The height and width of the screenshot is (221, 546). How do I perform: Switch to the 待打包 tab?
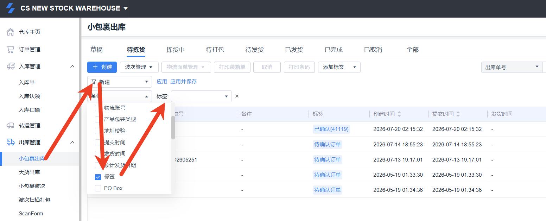(215, 50)
